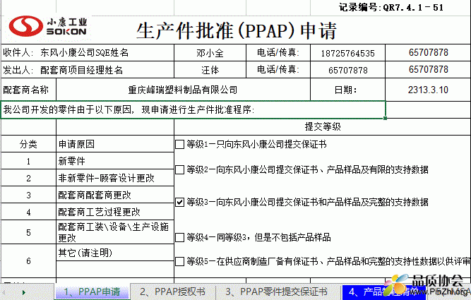Click the sheet tab scroll right arrow
This screenshot has height=300, width=471.
24,292
